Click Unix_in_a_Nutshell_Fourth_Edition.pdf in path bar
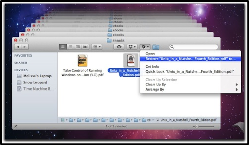Screen dimensions: 249x145 pos(188,120)
